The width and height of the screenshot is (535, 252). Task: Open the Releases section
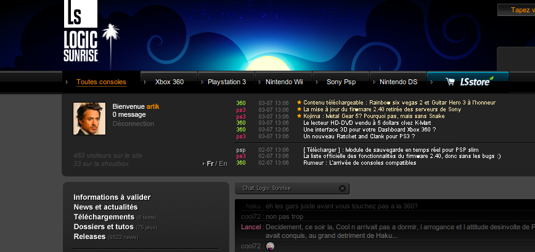pyautogui.click(x=89, y=237)
